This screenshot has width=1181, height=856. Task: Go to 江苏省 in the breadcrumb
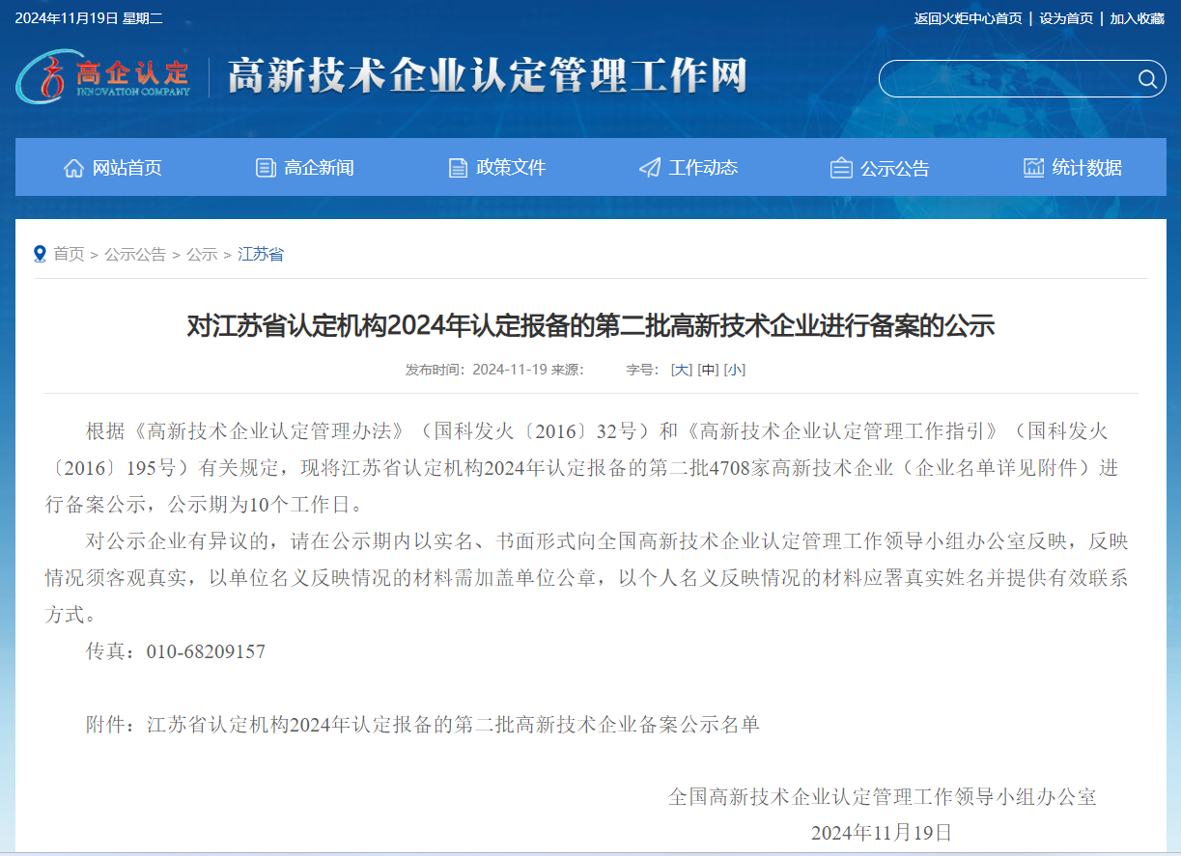[261, 254]
